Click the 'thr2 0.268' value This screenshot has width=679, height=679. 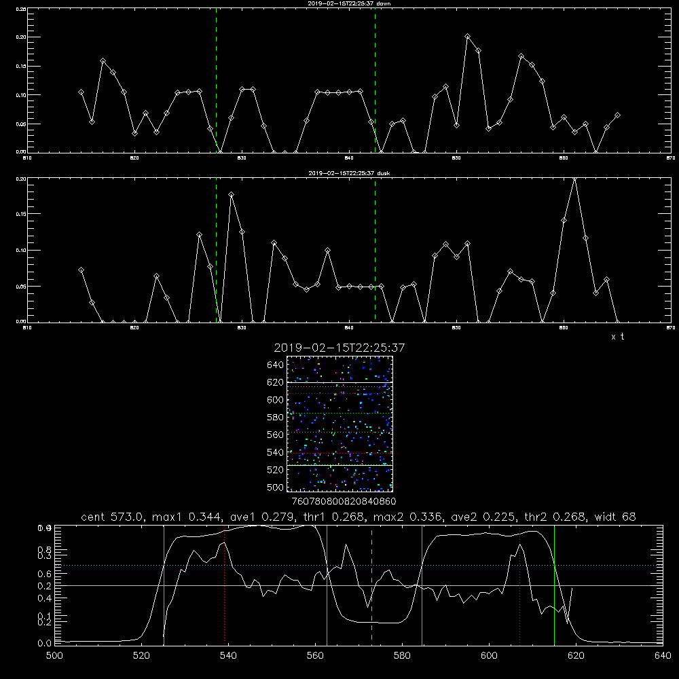click(555, 517)
